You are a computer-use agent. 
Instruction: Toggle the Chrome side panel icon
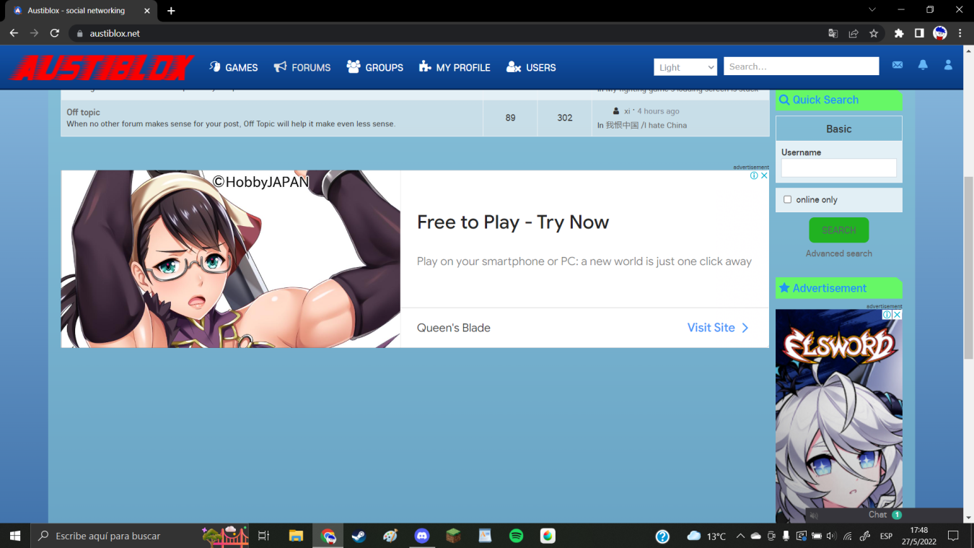tap(919, 33)
